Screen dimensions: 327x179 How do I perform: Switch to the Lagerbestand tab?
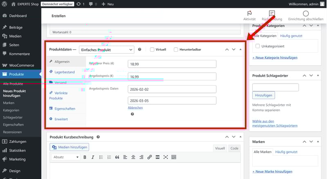(64, 72)
